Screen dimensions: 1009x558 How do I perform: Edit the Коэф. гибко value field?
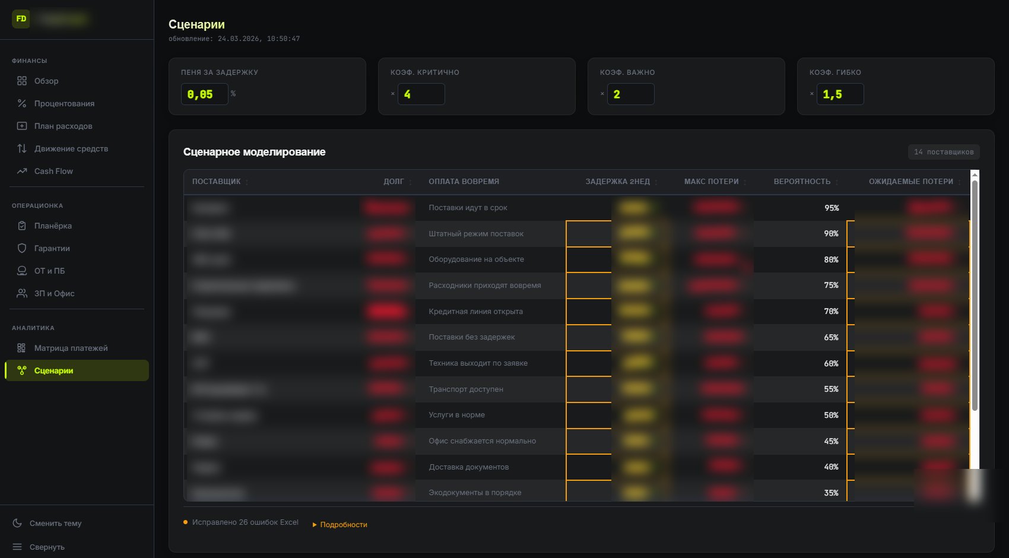pos(840,94)
